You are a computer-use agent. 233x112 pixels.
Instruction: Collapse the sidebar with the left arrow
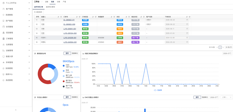(x=16, y=110)
